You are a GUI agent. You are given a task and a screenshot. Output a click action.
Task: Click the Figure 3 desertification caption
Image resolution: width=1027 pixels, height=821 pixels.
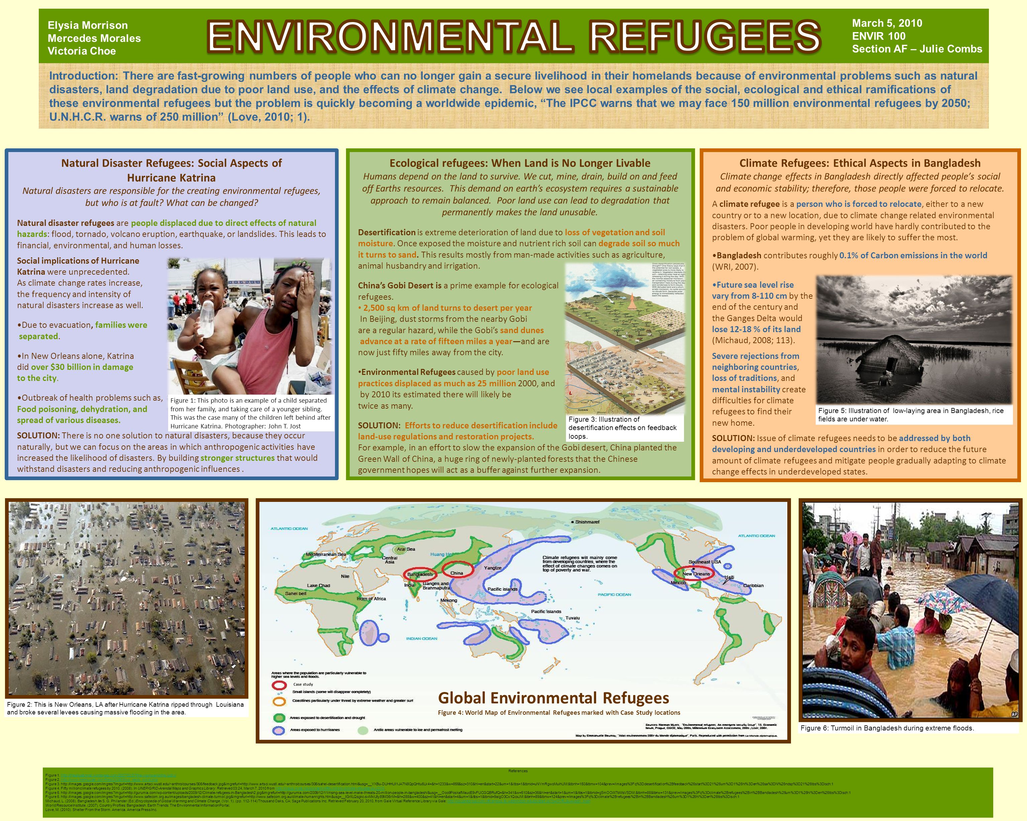[622, 428]
